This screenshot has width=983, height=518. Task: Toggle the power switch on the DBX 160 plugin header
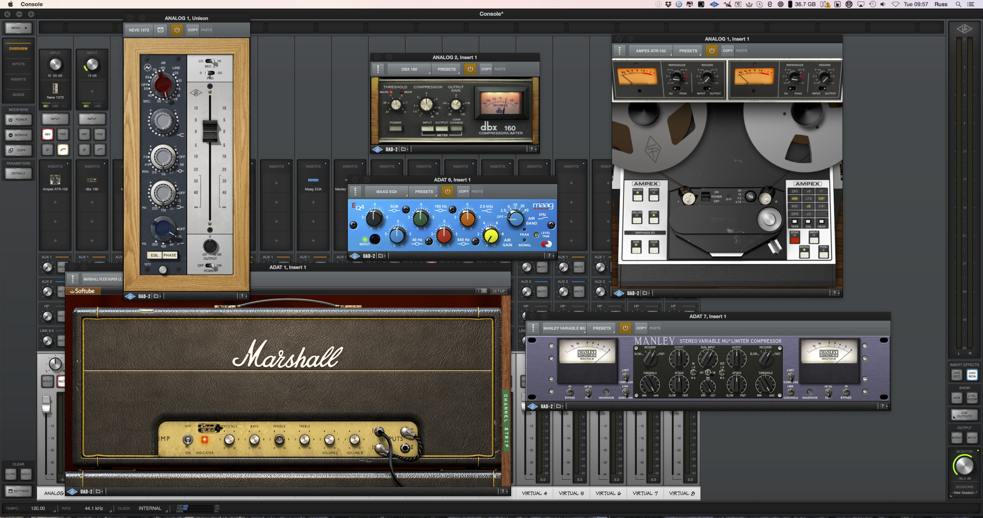tap(470, 69)
